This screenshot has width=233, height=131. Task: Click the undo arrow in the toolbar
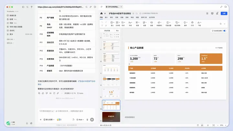102,22
